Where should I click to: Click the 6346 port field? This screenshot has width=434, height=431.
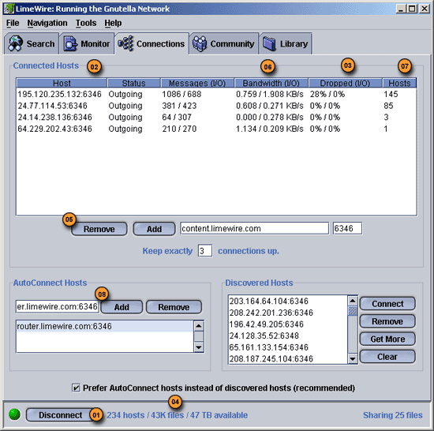click(x=347, y=228)
